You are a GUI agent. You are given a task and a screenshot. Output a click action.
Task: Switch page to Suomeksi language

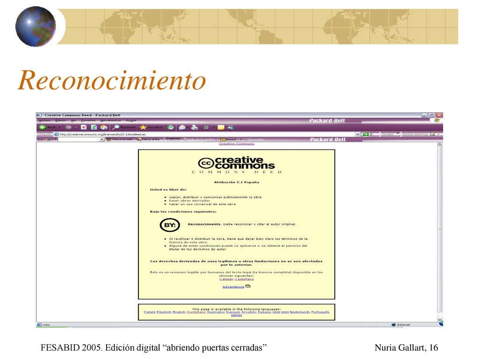pyautogui.click(x=216, y=312)
